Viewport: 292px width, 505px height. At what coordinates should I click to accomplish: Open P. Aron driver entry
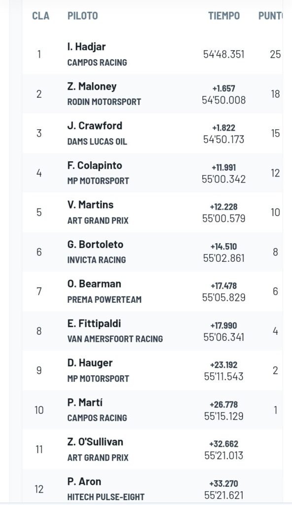point(84,481)
